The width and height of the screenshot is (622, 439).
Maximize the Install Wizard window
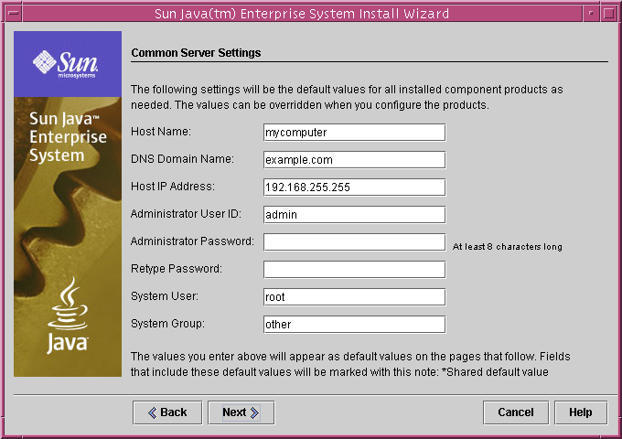coord(609,13)
